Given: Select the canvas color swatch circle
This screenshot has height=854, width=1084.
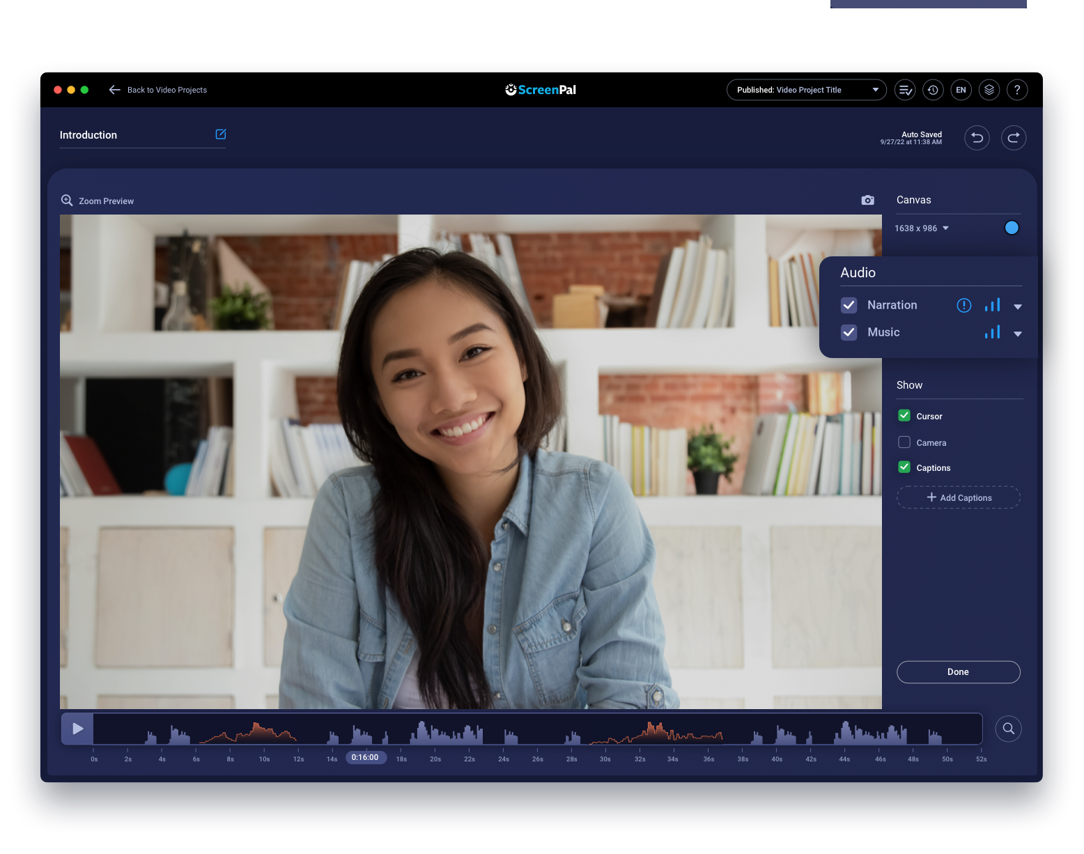Looking at the screenshot, I should tap(1012, 227).
